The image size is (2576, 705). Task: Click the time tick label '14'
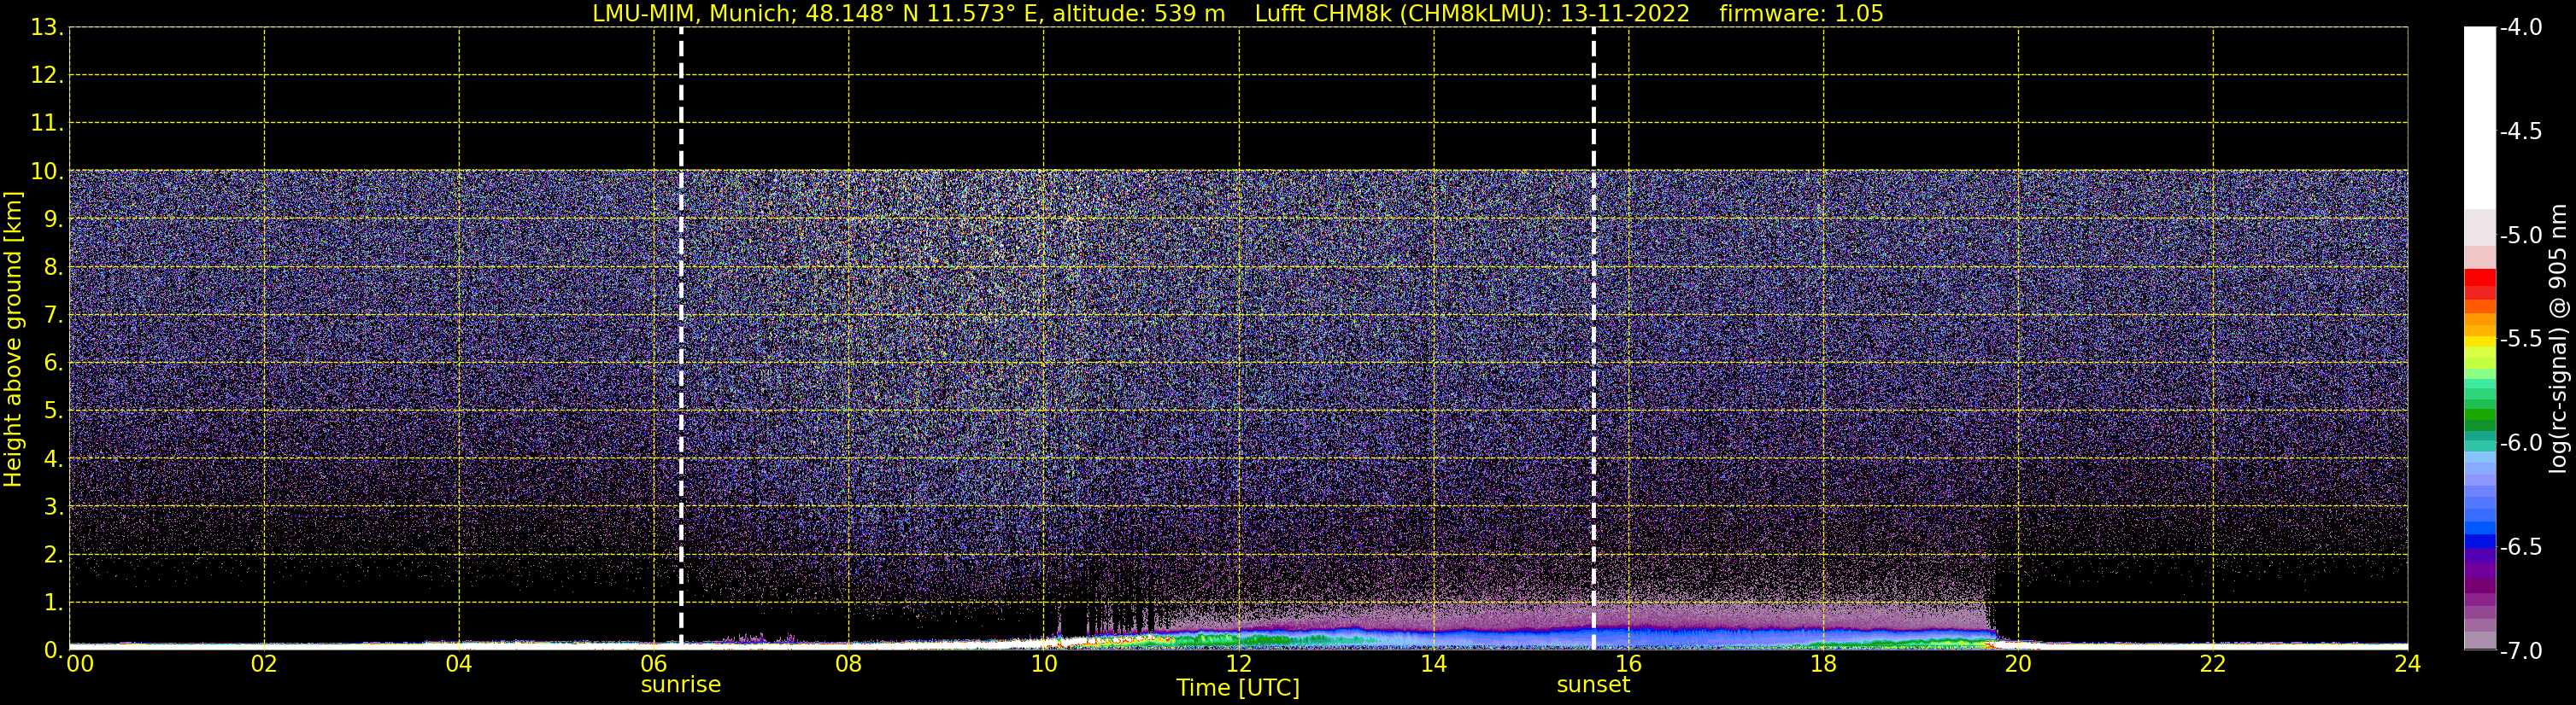1434,664
